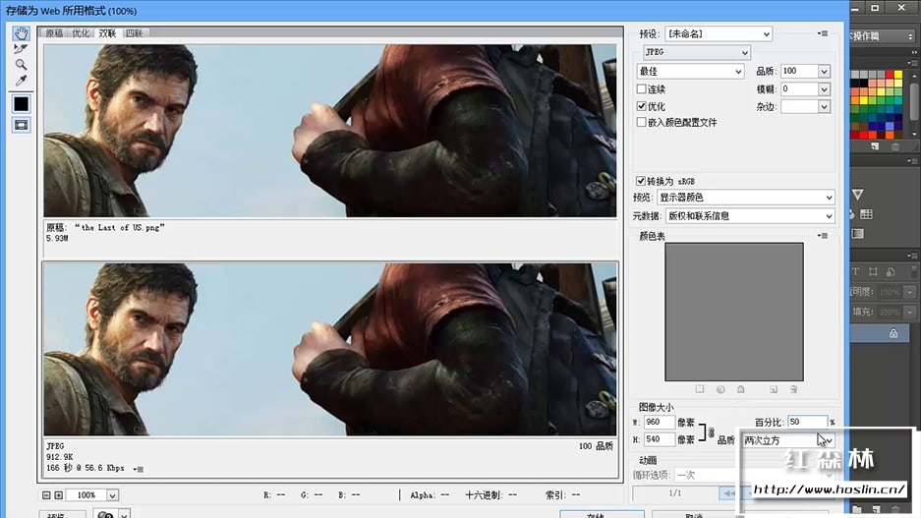The height and width of the screenshot is (518, 921).
Task: Toggle slices visibility icon
Action: (x=22, y=125)
